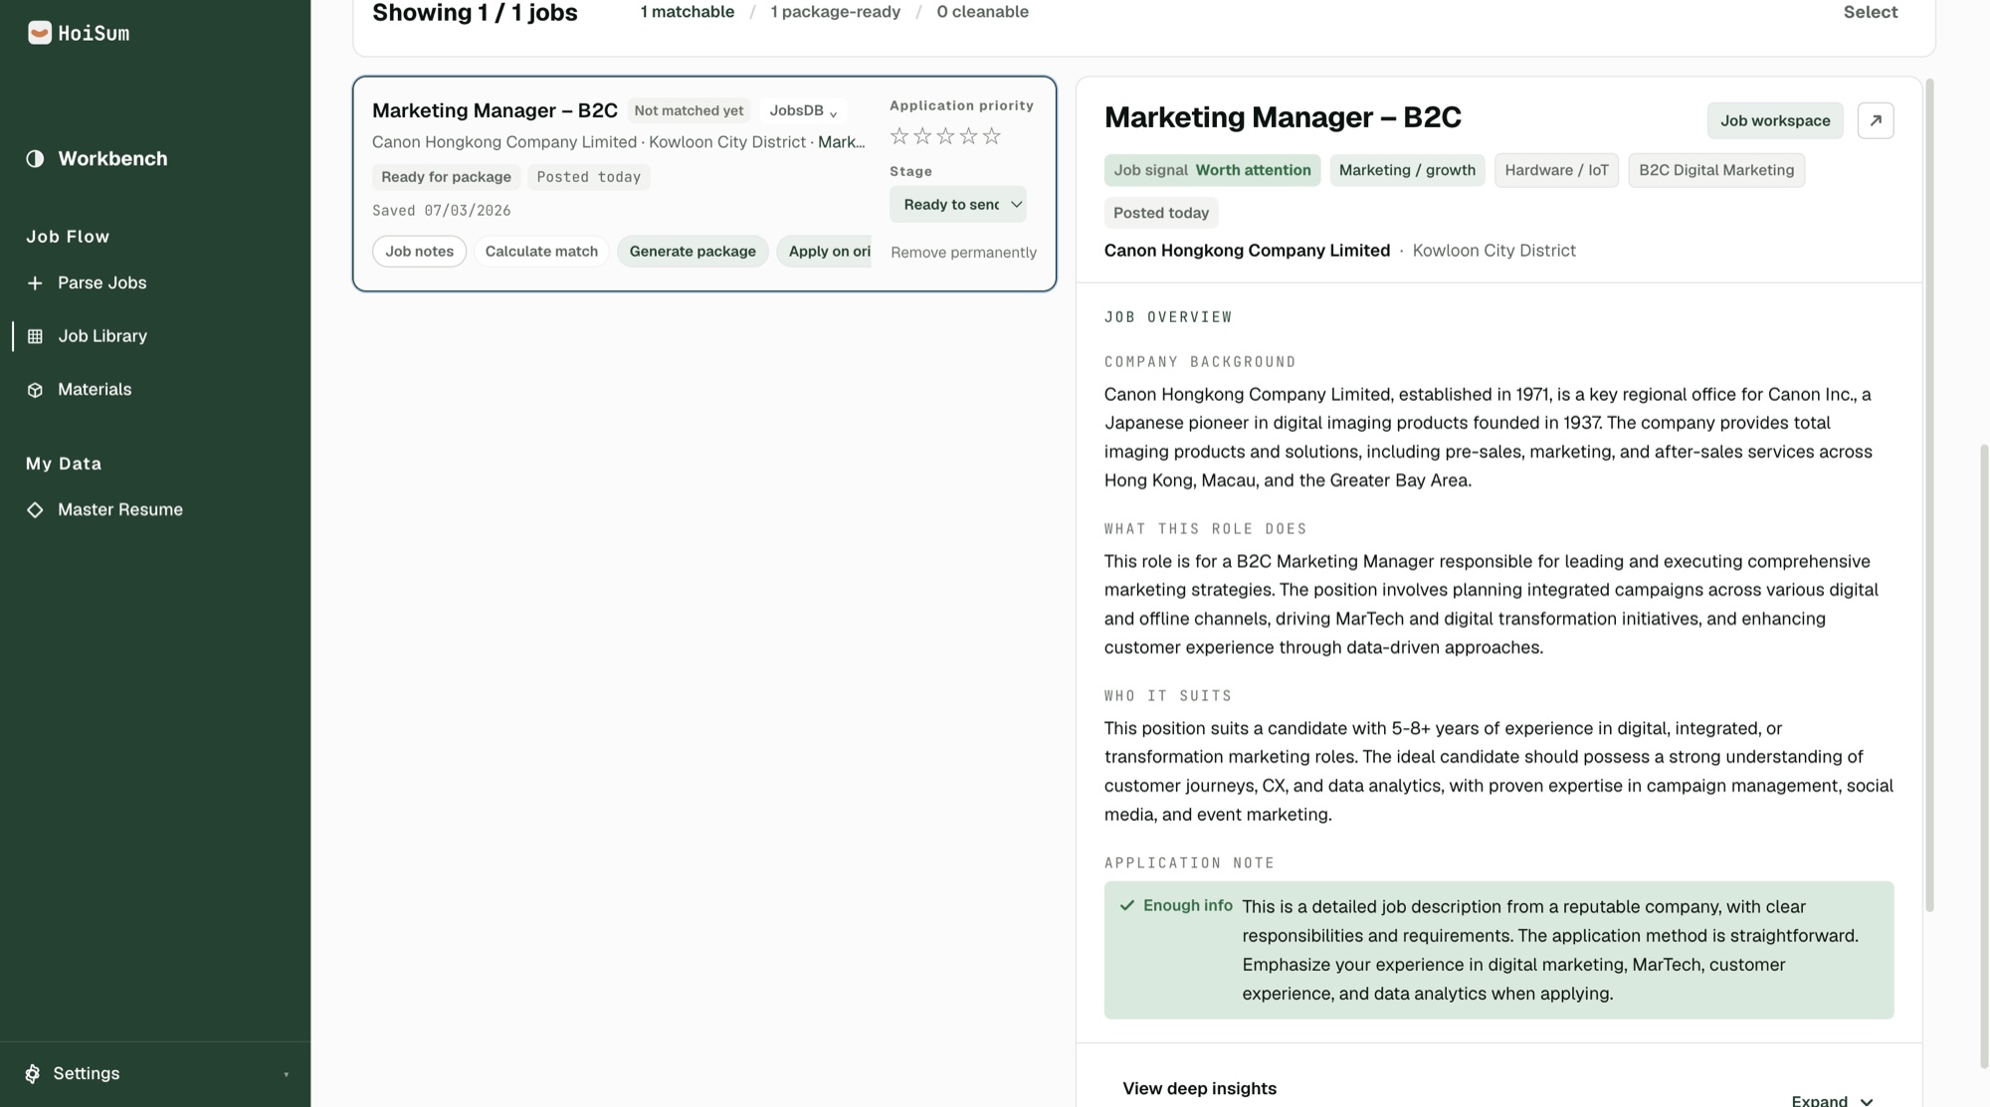Click Saved 07/03/2026 text
The height and width of the screenshot is (1107, 1990).
point(441,211)
